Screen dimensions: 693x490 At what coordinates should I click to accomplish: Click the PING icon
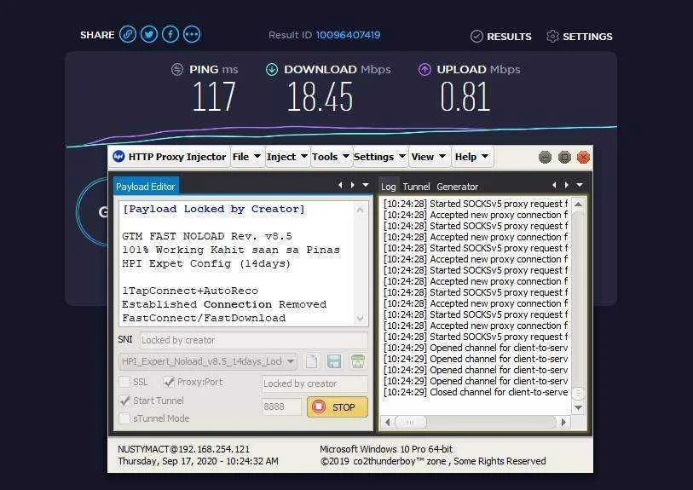point(177,69)
